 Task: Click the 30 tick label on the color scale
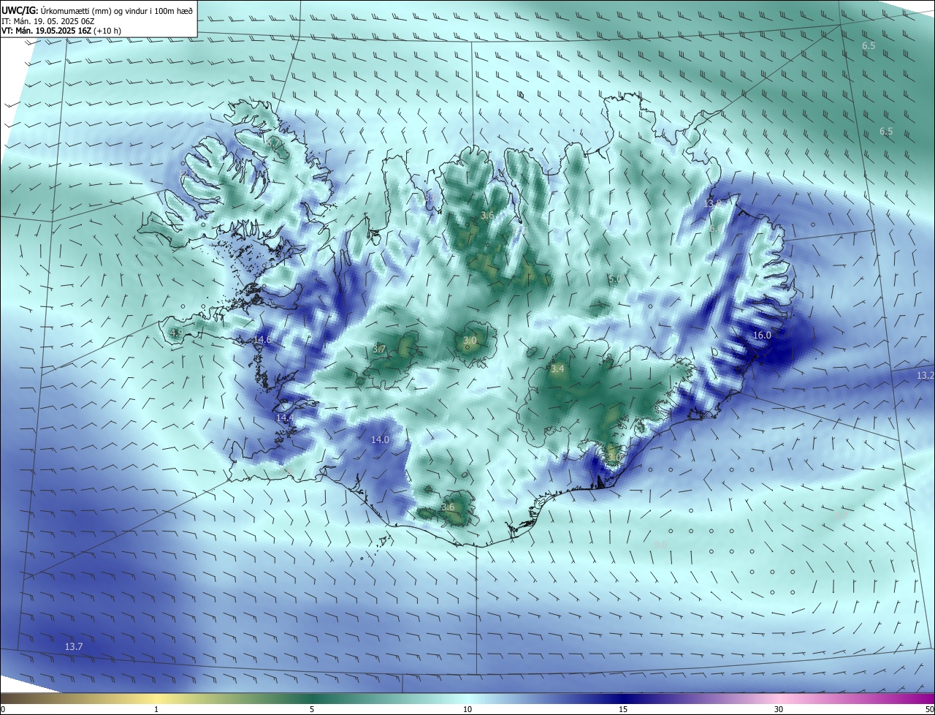(x=779, y=709)
